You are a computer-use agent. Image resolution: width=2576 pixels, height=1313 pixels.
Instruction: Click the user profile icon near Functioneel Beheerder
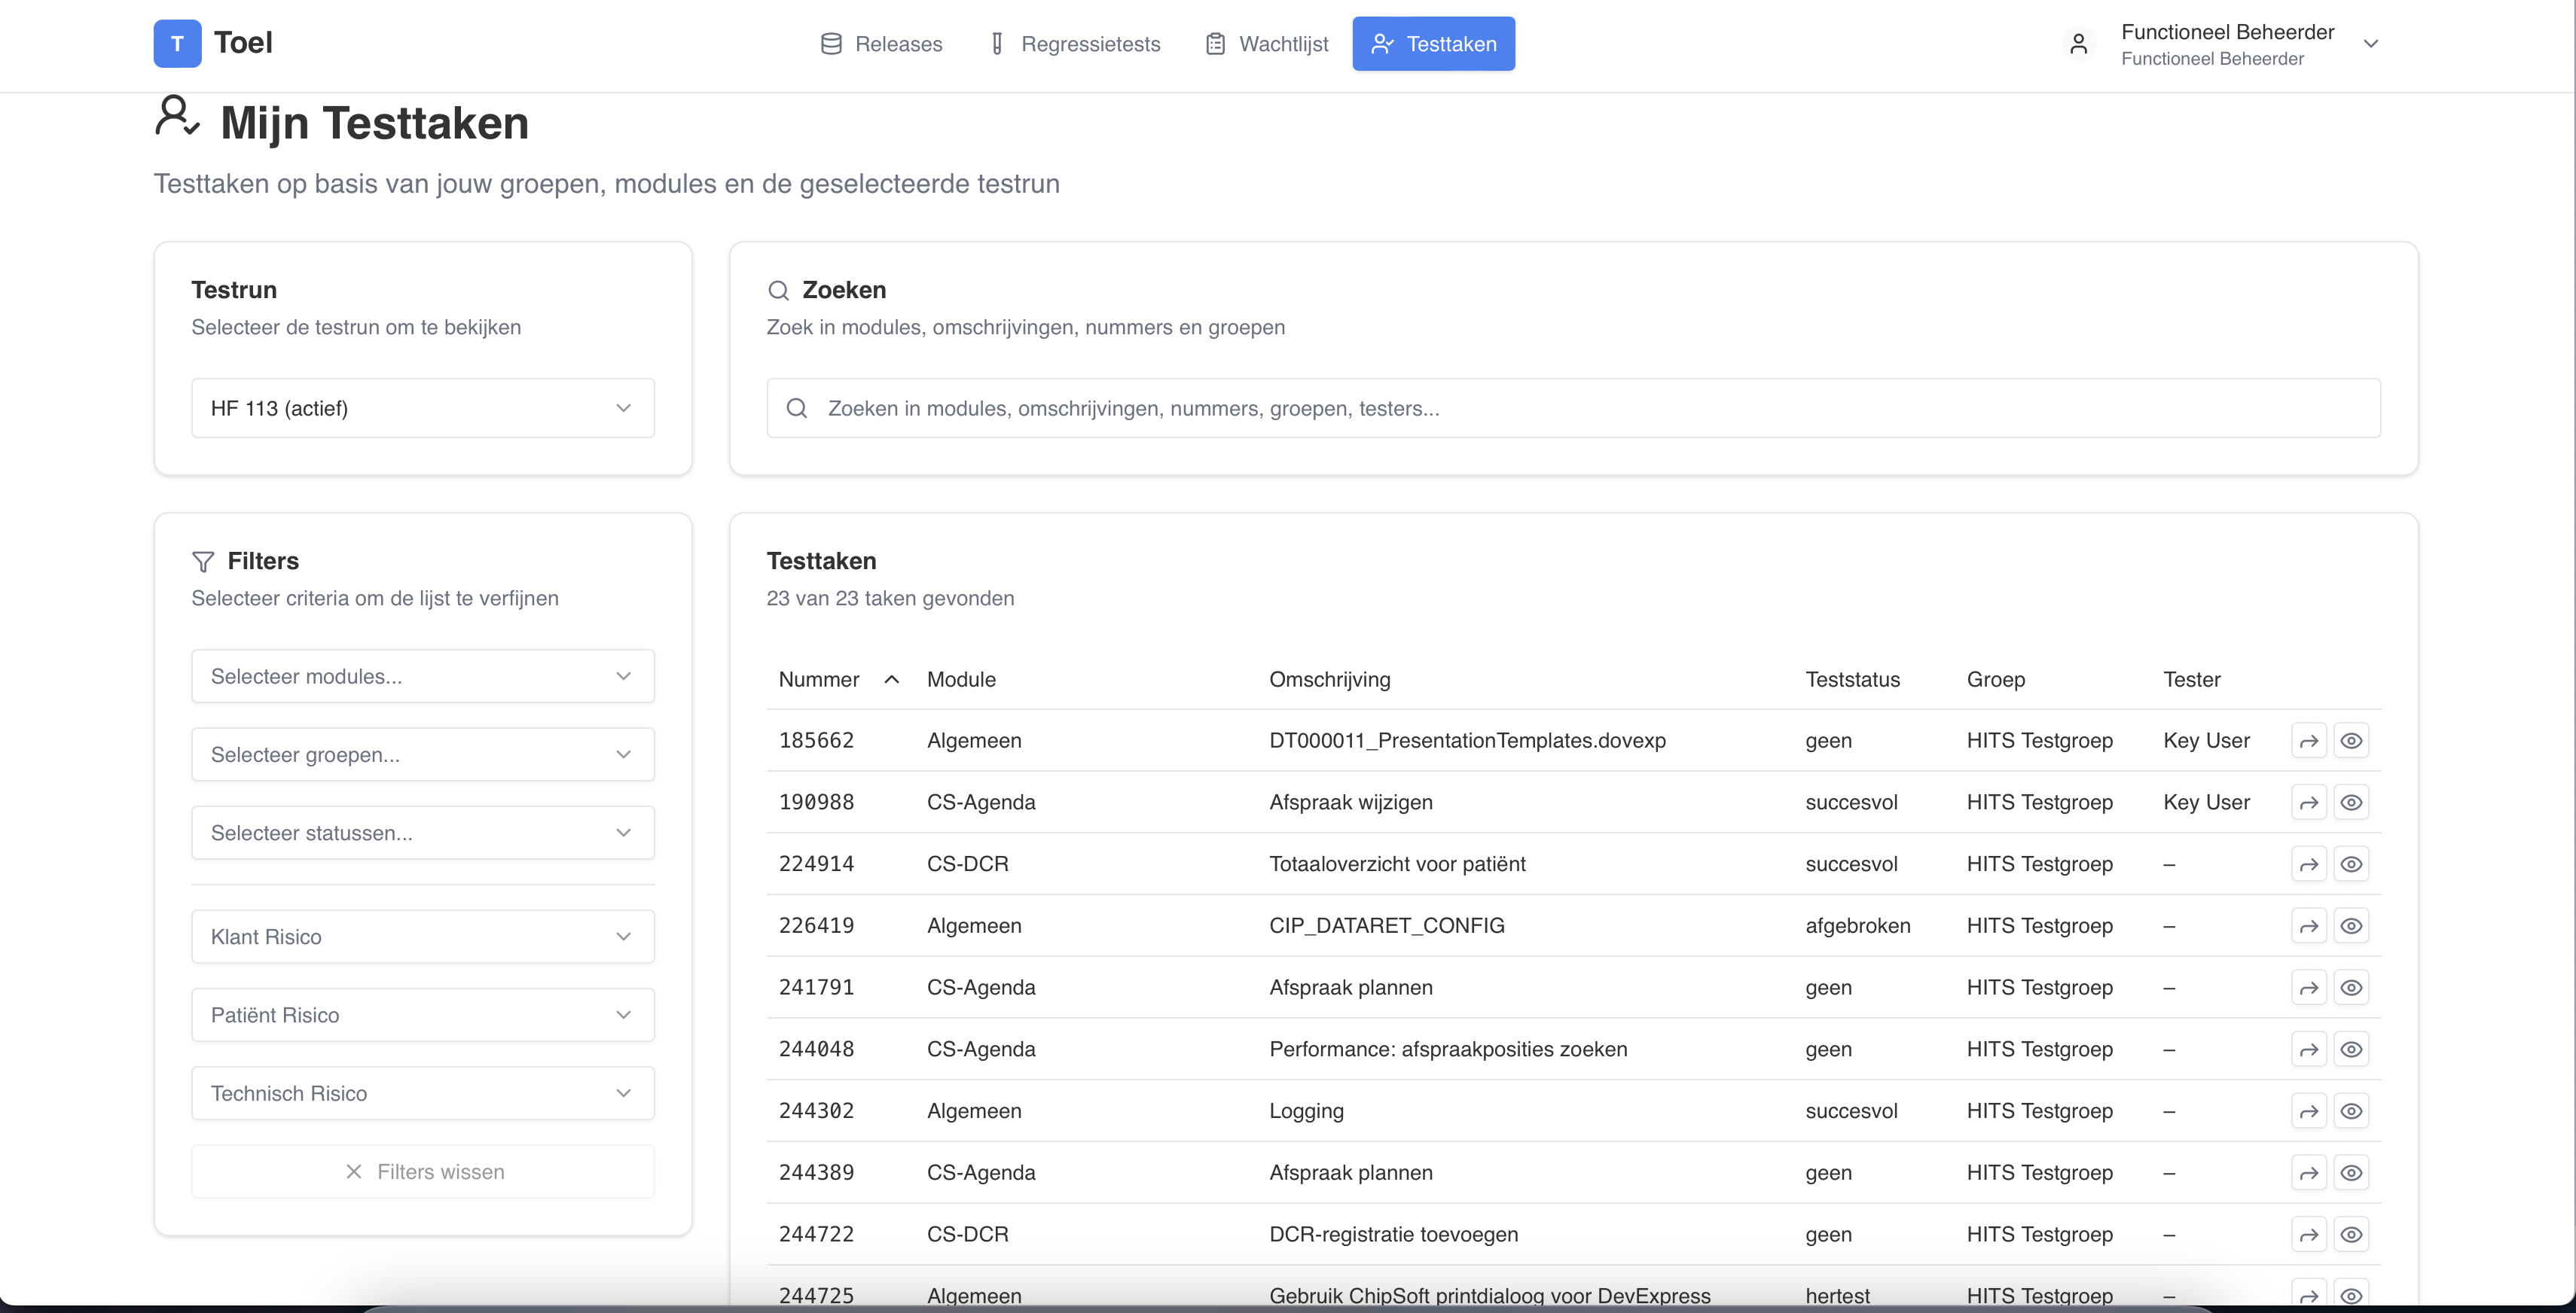pyautogui.click(x=2079, y=44)
